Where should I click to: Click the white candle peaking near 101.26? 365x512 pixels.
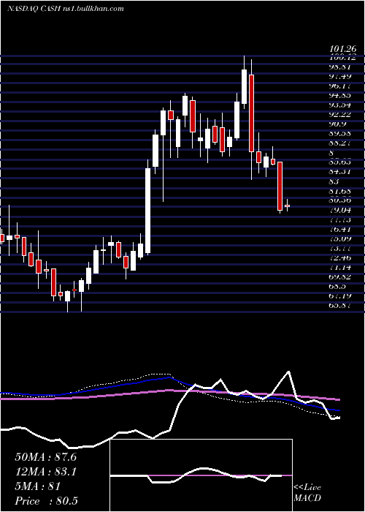tap(244, 86)
